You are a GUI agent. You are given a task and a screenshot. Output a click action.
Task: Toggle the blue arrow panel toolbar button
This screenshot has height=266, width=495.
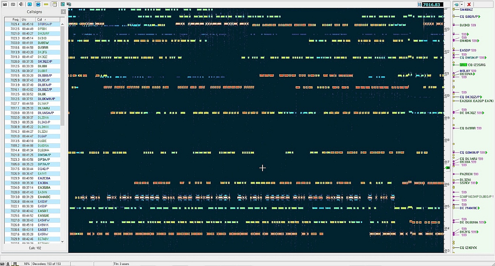[30, 4]
